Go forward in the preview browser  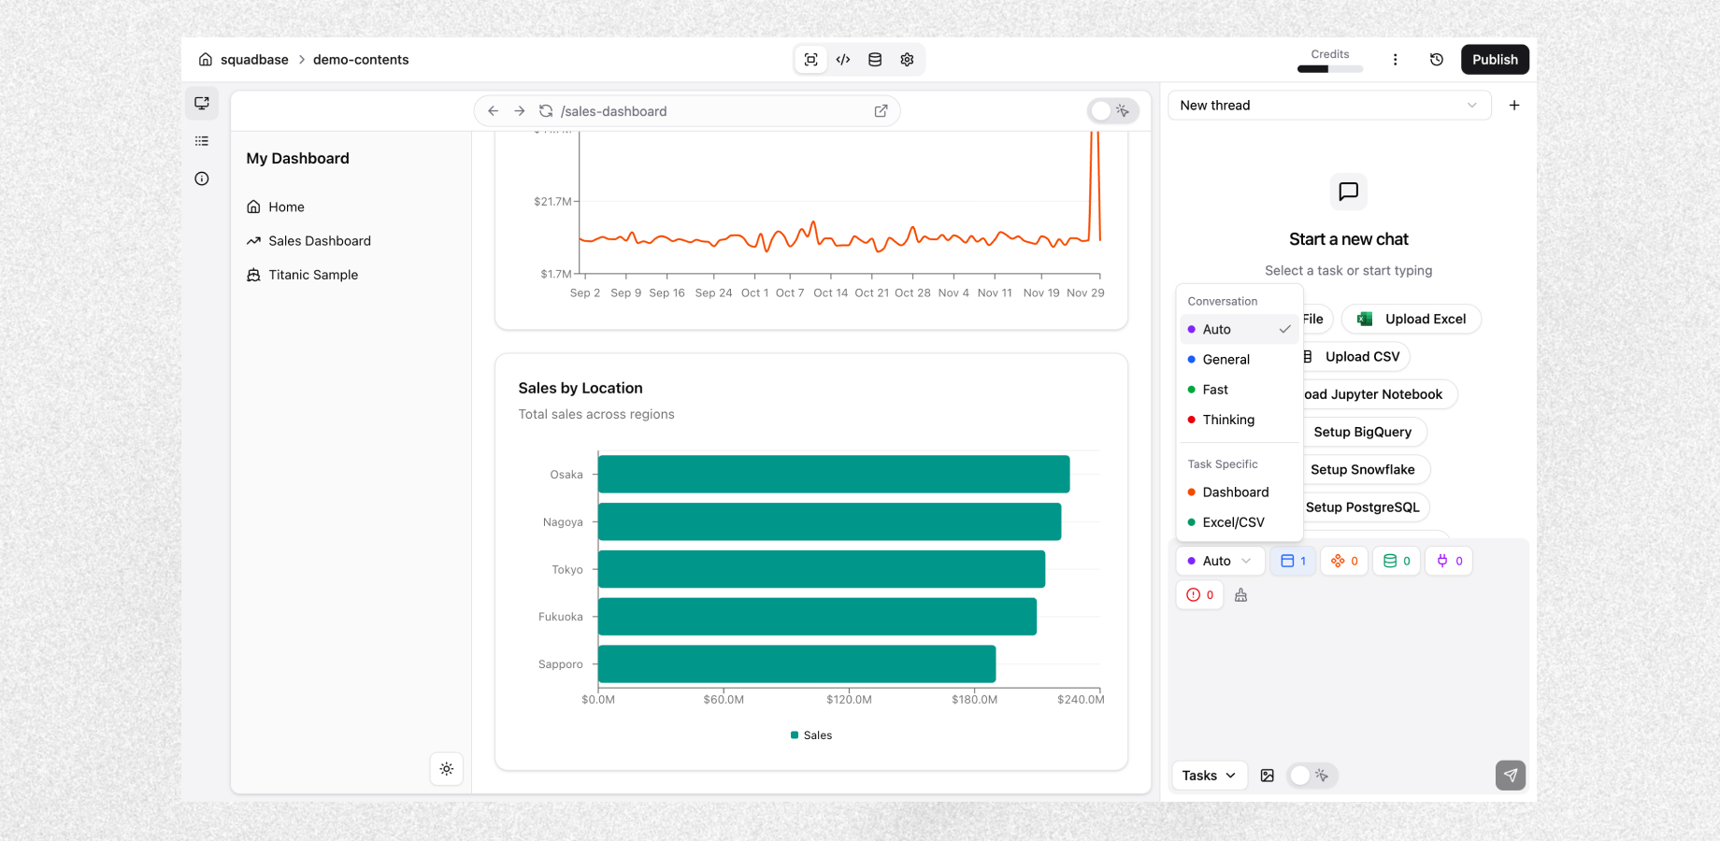520,111
